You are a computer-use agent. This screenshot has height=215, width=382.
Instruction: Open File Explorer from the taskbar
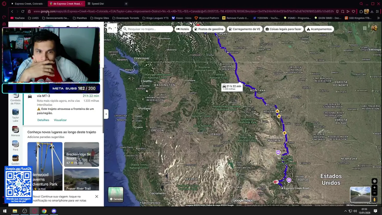pos(15,211)
